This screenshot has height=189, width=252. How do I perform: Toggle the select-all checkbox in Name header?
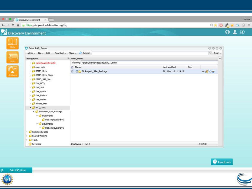pyautogui.click(x=72, y=67)
